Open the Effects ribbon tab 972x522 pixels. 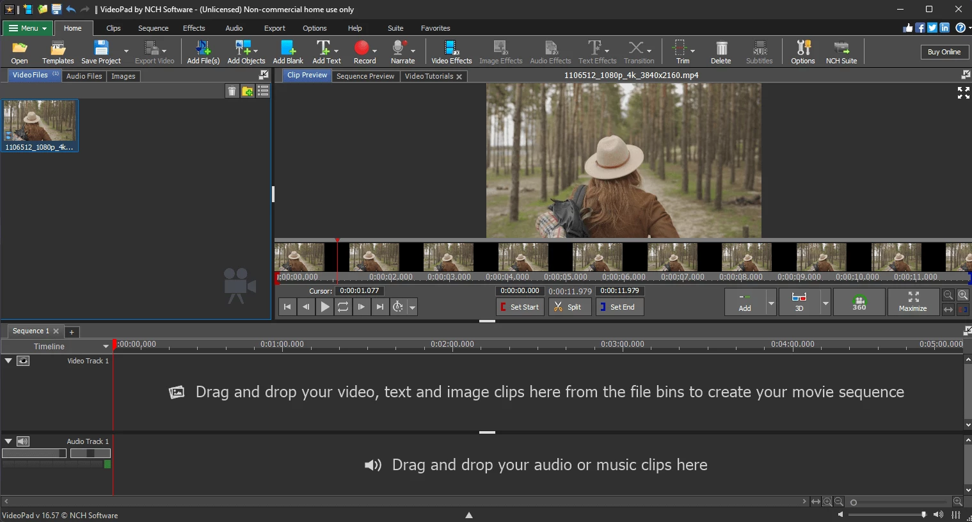(x=194, y=28)
